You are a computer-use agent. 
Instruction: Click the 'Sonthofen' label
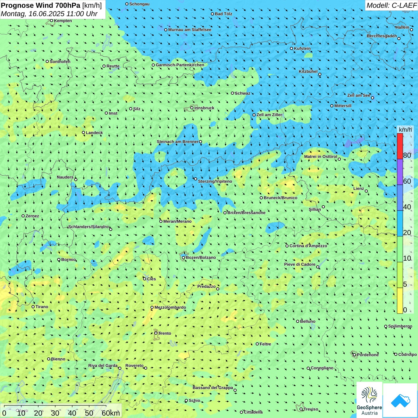point(60,62)
